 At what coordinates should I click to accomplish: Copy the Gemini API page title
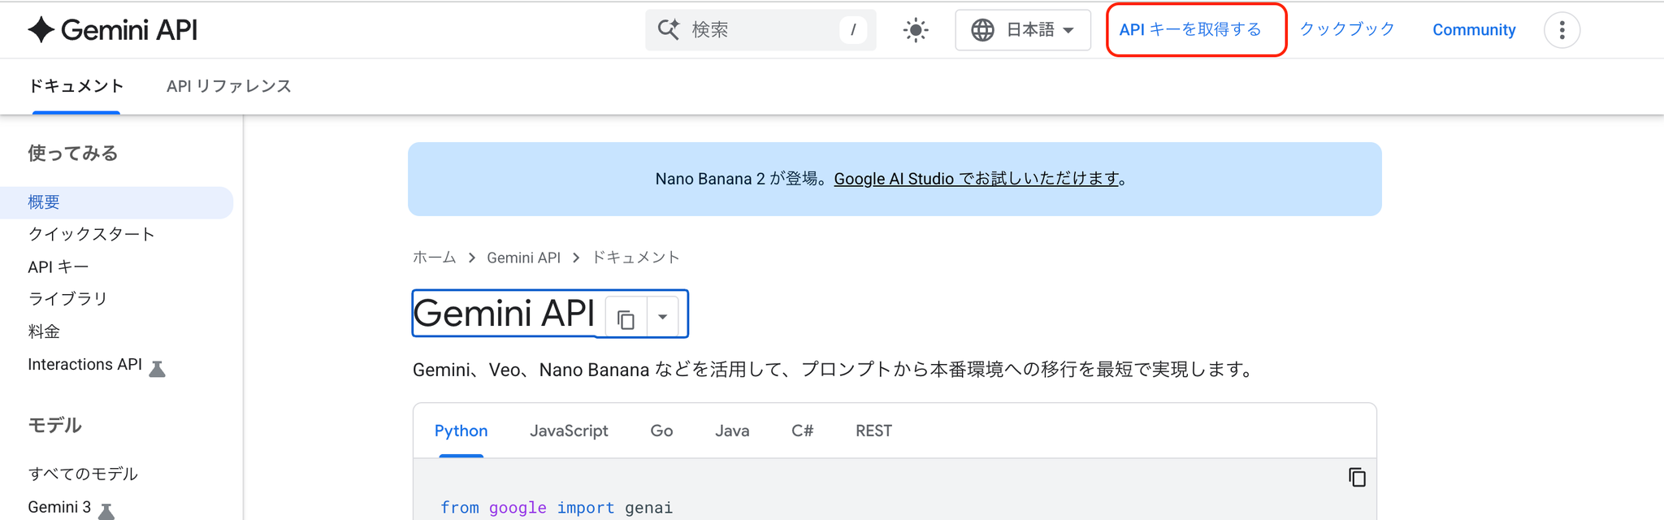tap(626, 319)
